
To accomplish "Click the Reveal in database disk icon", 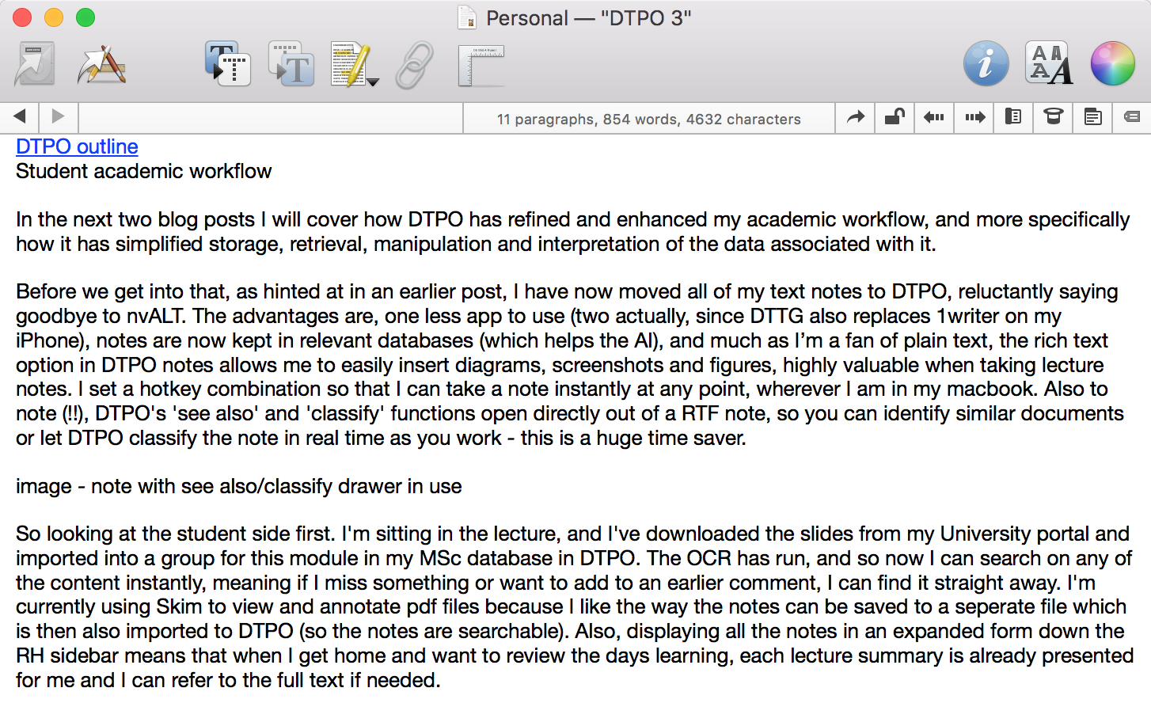I will point(35,64).
